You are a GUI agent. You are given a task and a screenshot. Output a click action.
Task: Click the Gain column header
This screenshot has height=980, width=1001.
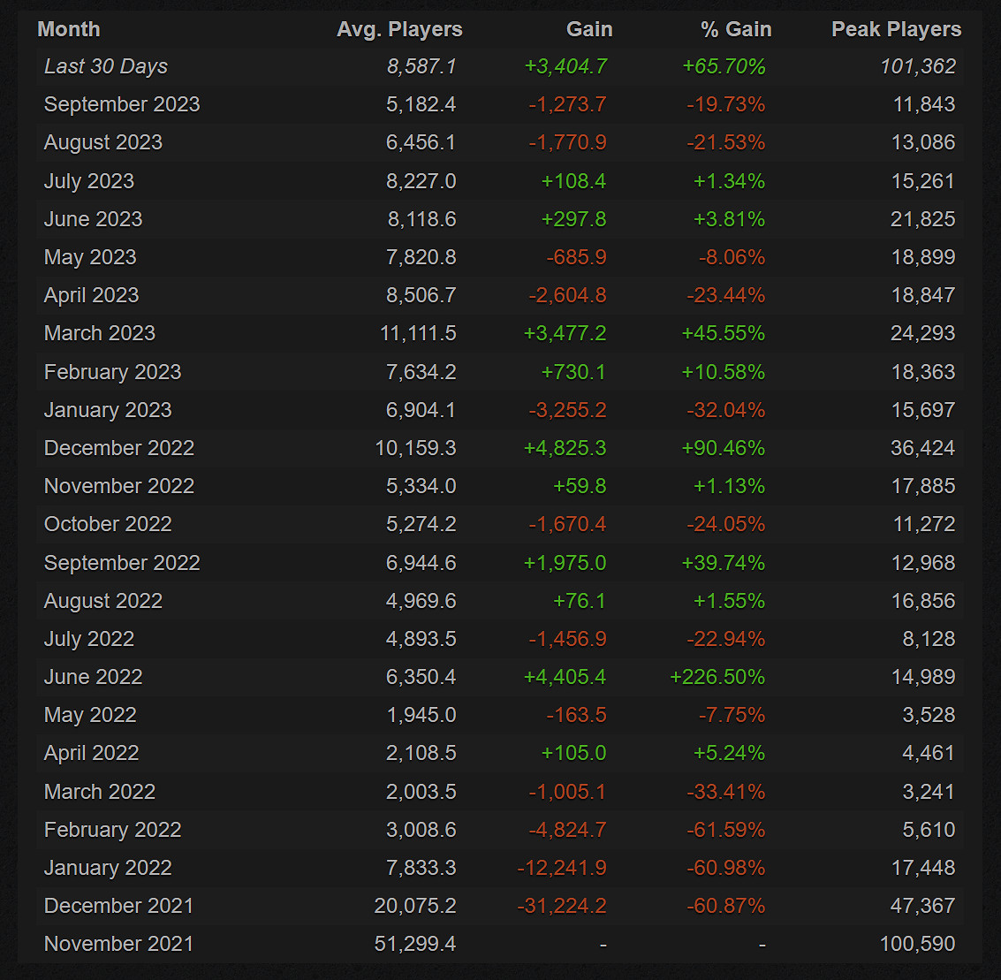point(589,29)
